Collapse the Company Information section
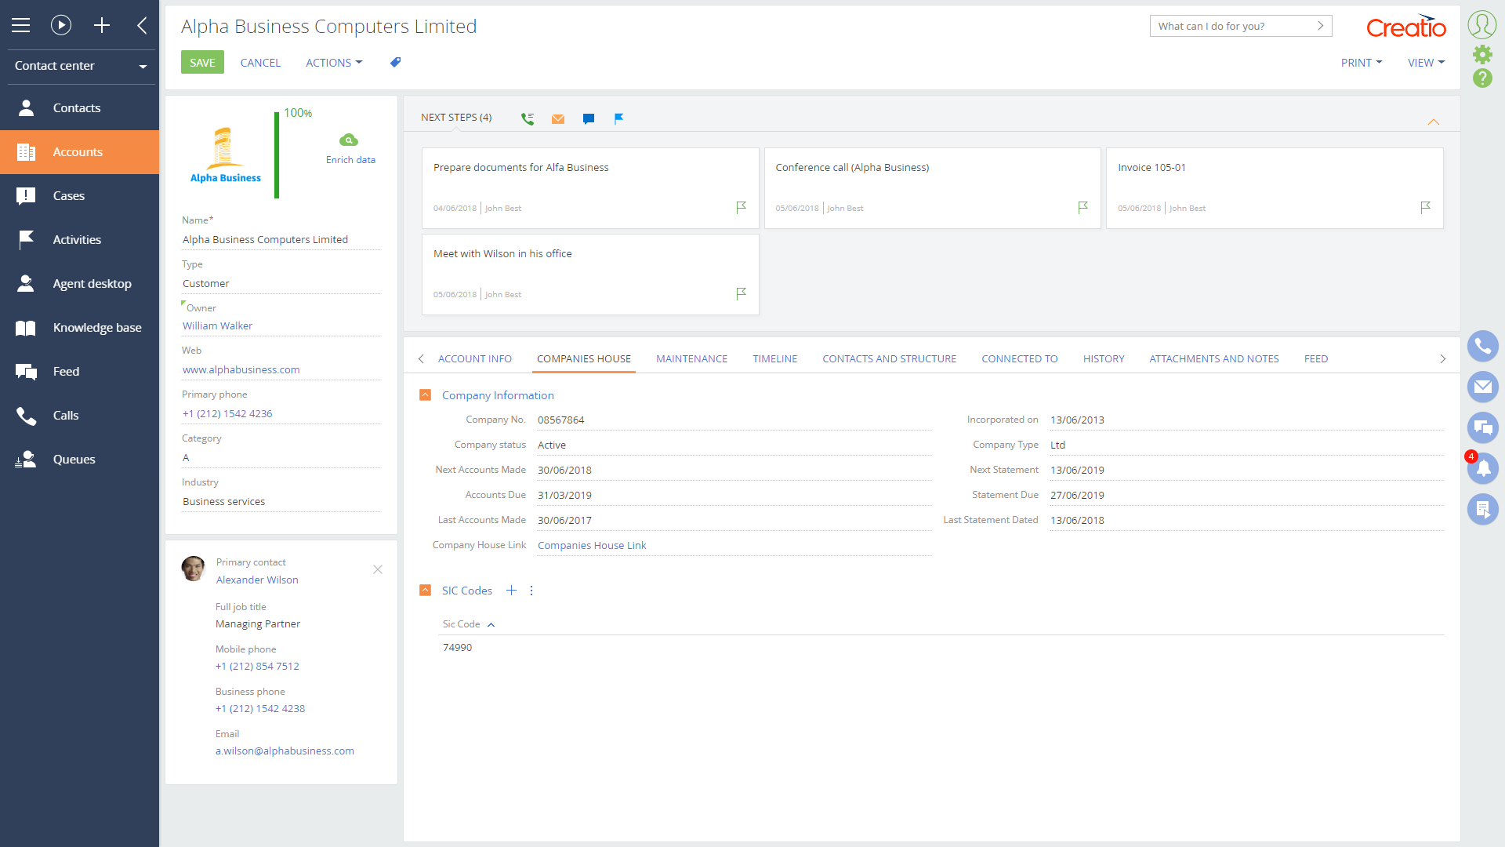 click(x=425, y=395)
